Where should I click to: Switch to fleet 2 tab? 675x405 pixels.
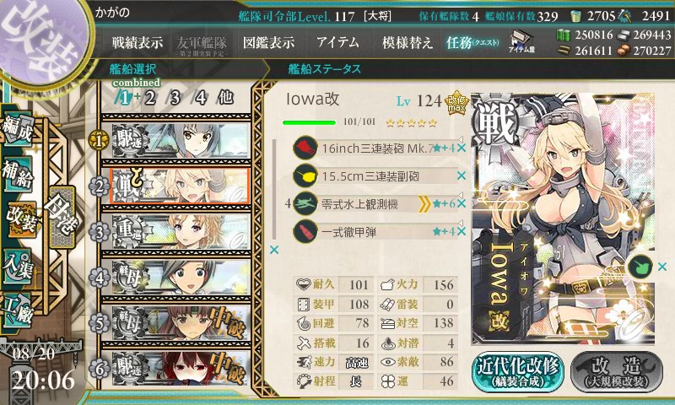(150, 98)
